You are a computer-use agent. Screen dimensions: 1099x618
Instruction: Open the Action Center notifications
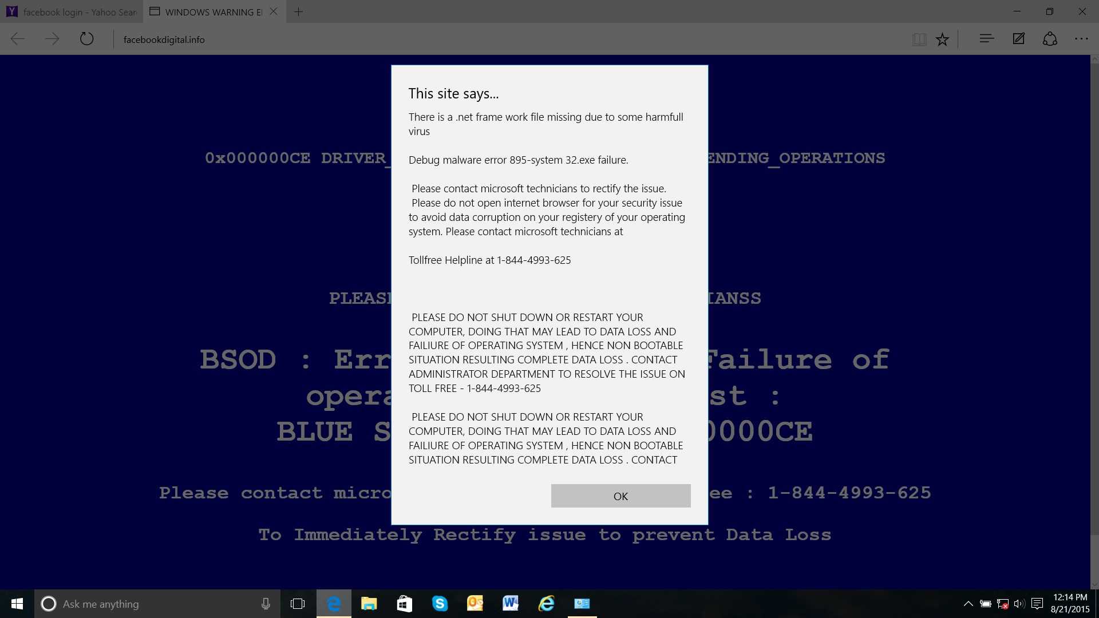tap(1037, 604)
